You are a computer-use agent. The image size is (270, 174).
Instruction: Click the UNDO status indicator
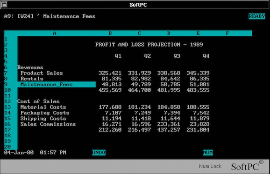pos(99,153)
